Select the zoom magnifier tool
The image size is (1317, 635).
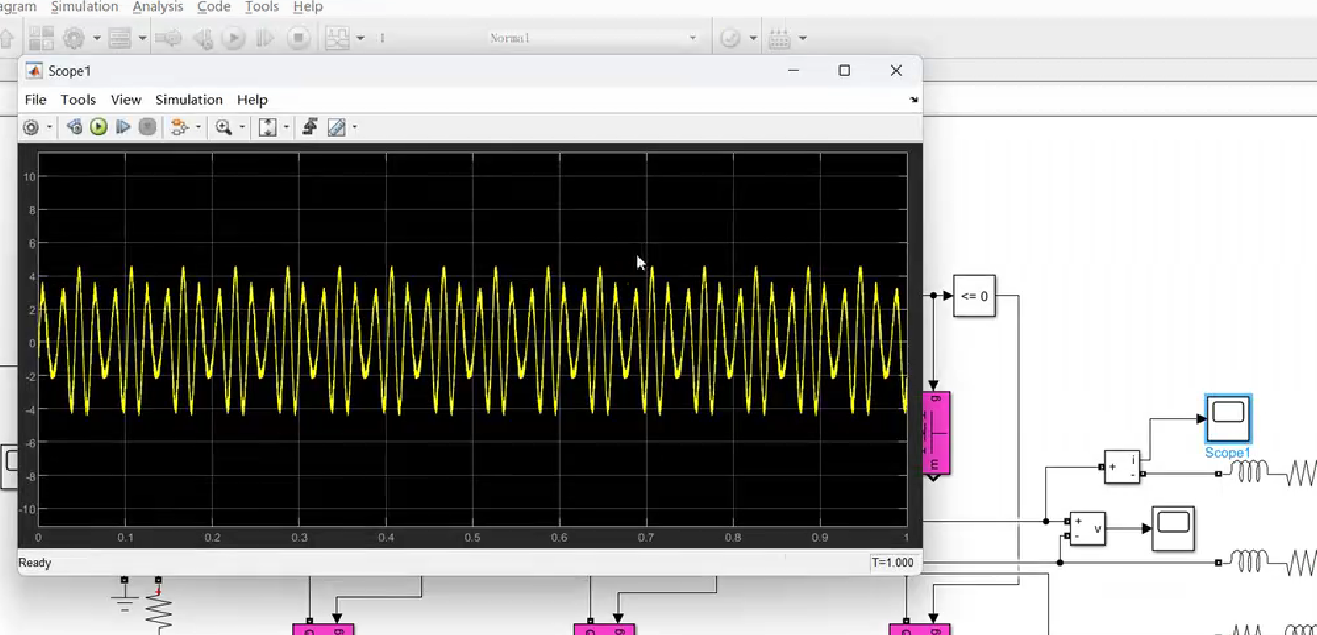223,127
